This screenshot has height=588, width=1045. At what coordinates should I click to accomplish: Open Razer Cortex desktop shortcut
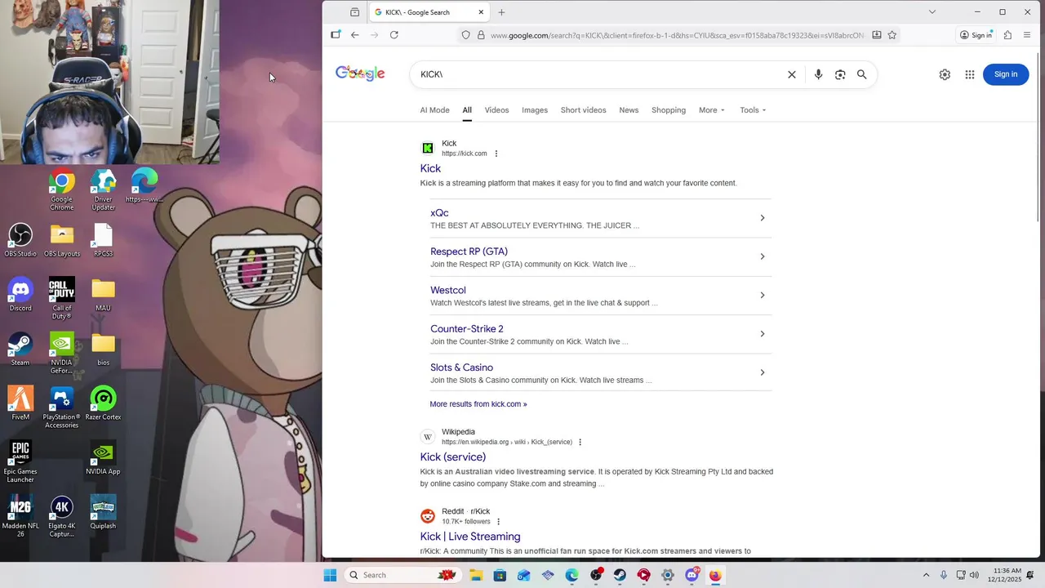(x=103, y=403)
